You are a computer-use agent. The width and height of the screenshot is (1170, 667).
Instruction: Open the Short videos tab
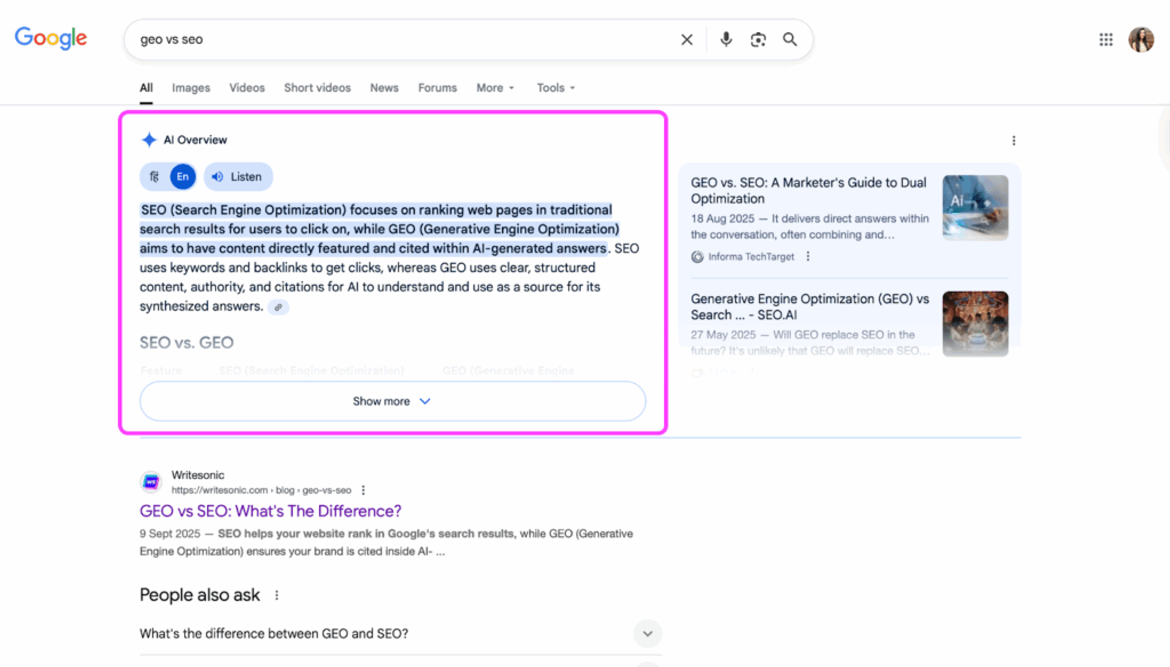(x=317, y=88)
